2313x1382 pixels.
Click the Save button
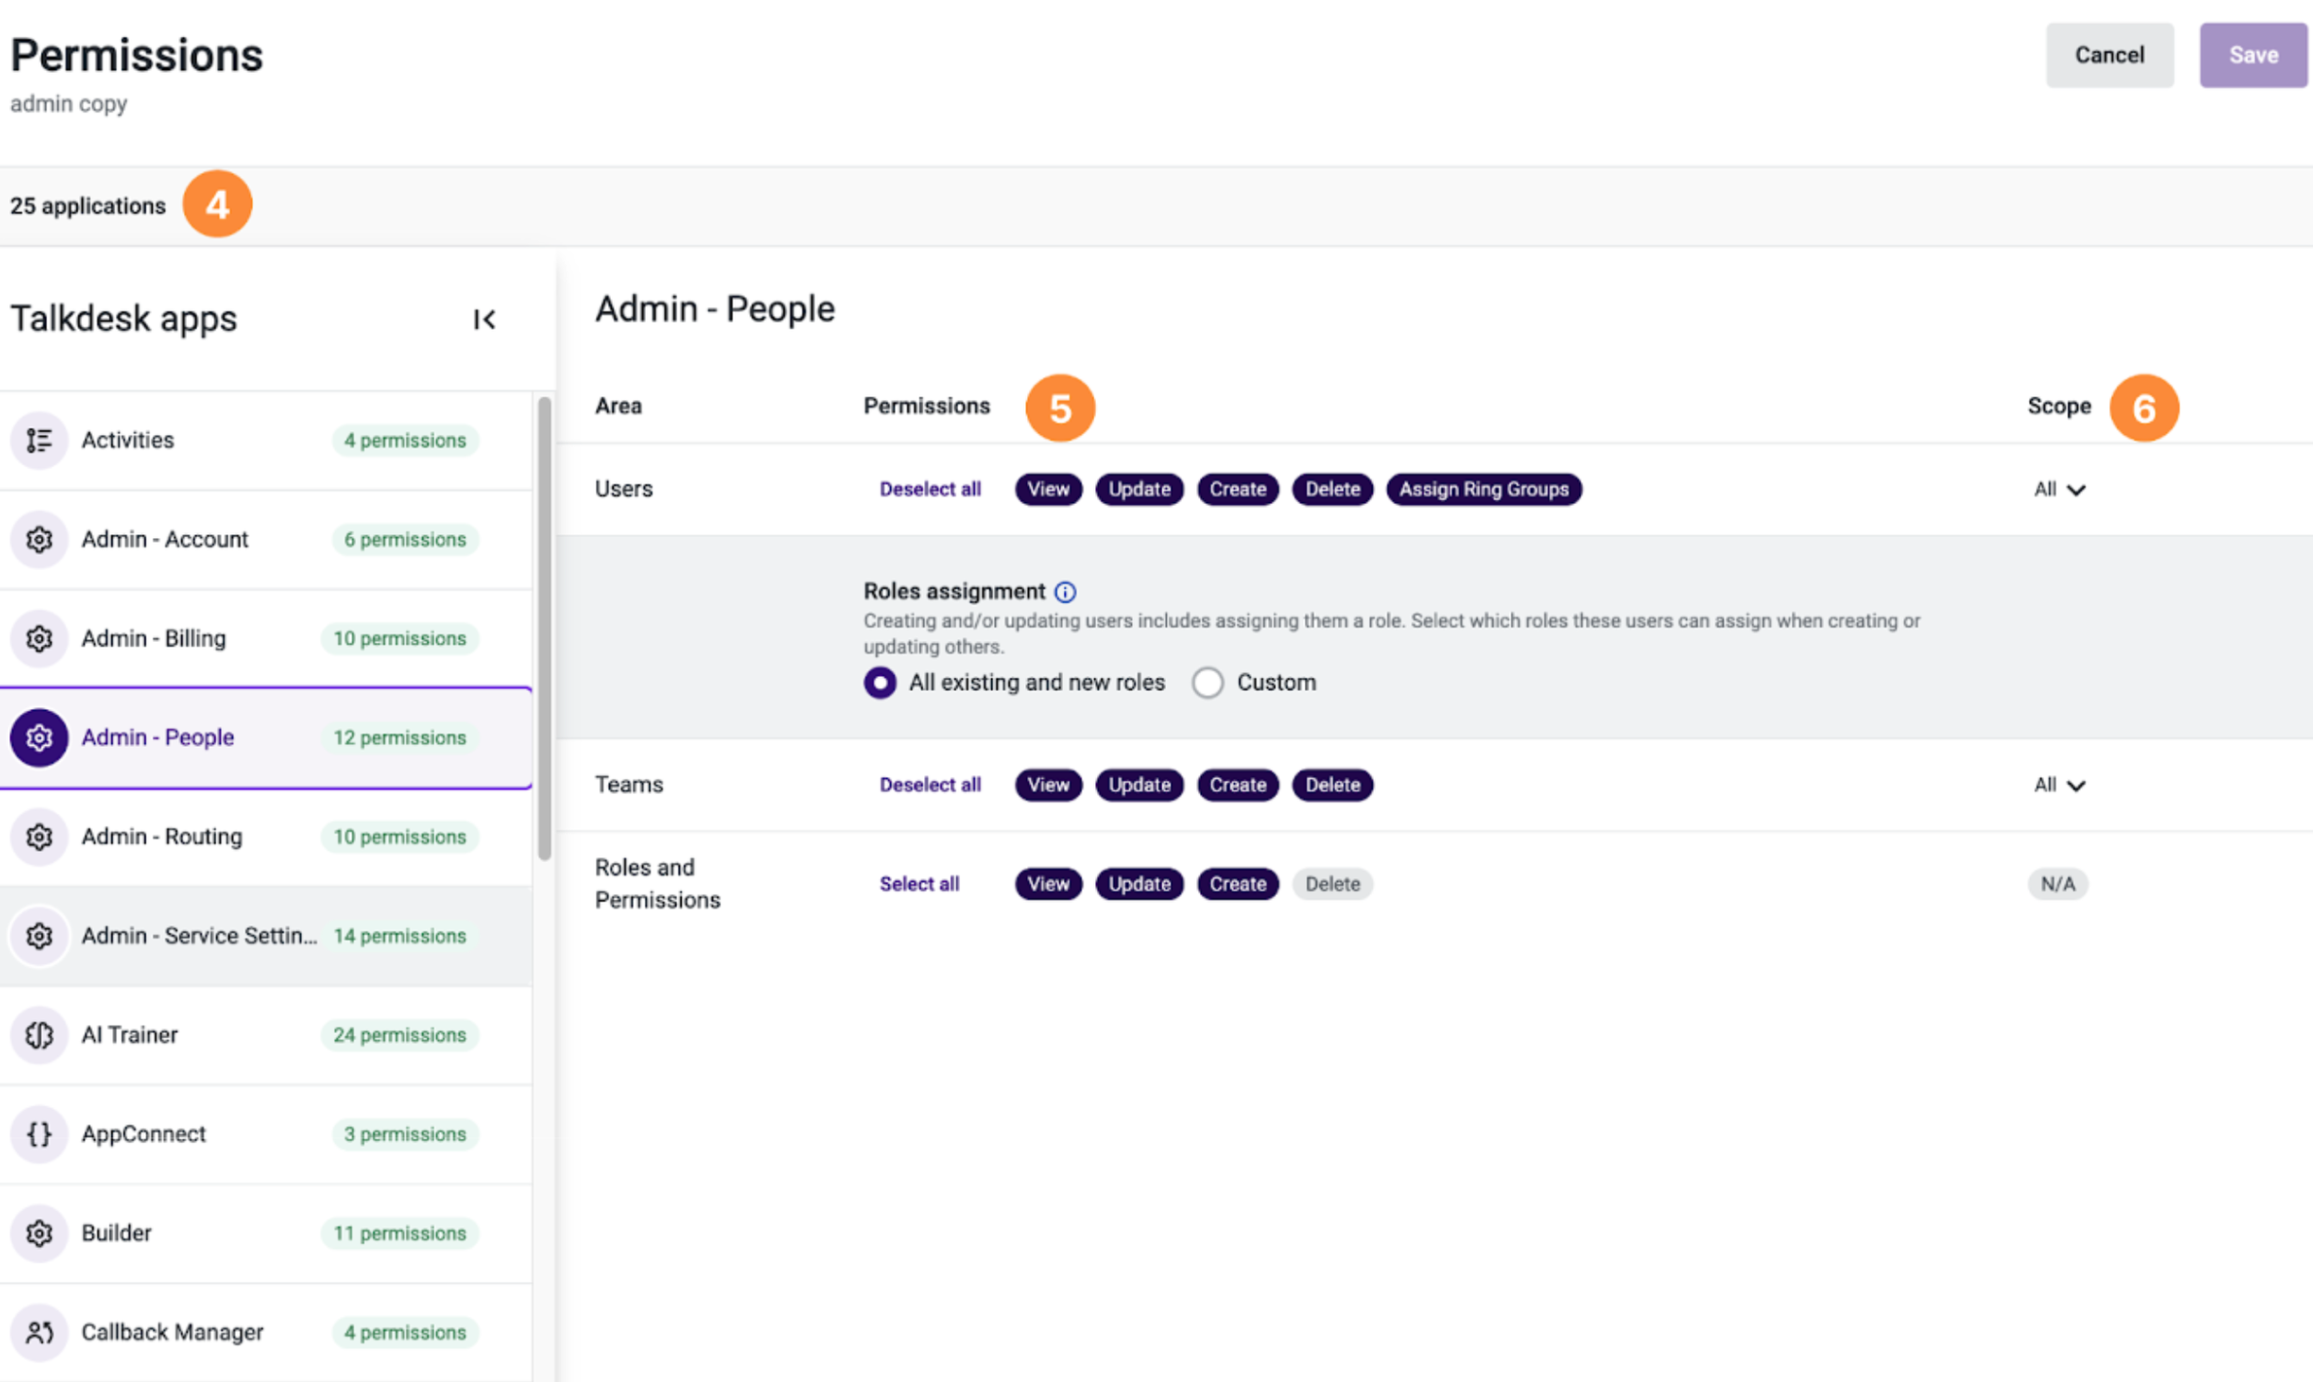(x=2253, y=55)
